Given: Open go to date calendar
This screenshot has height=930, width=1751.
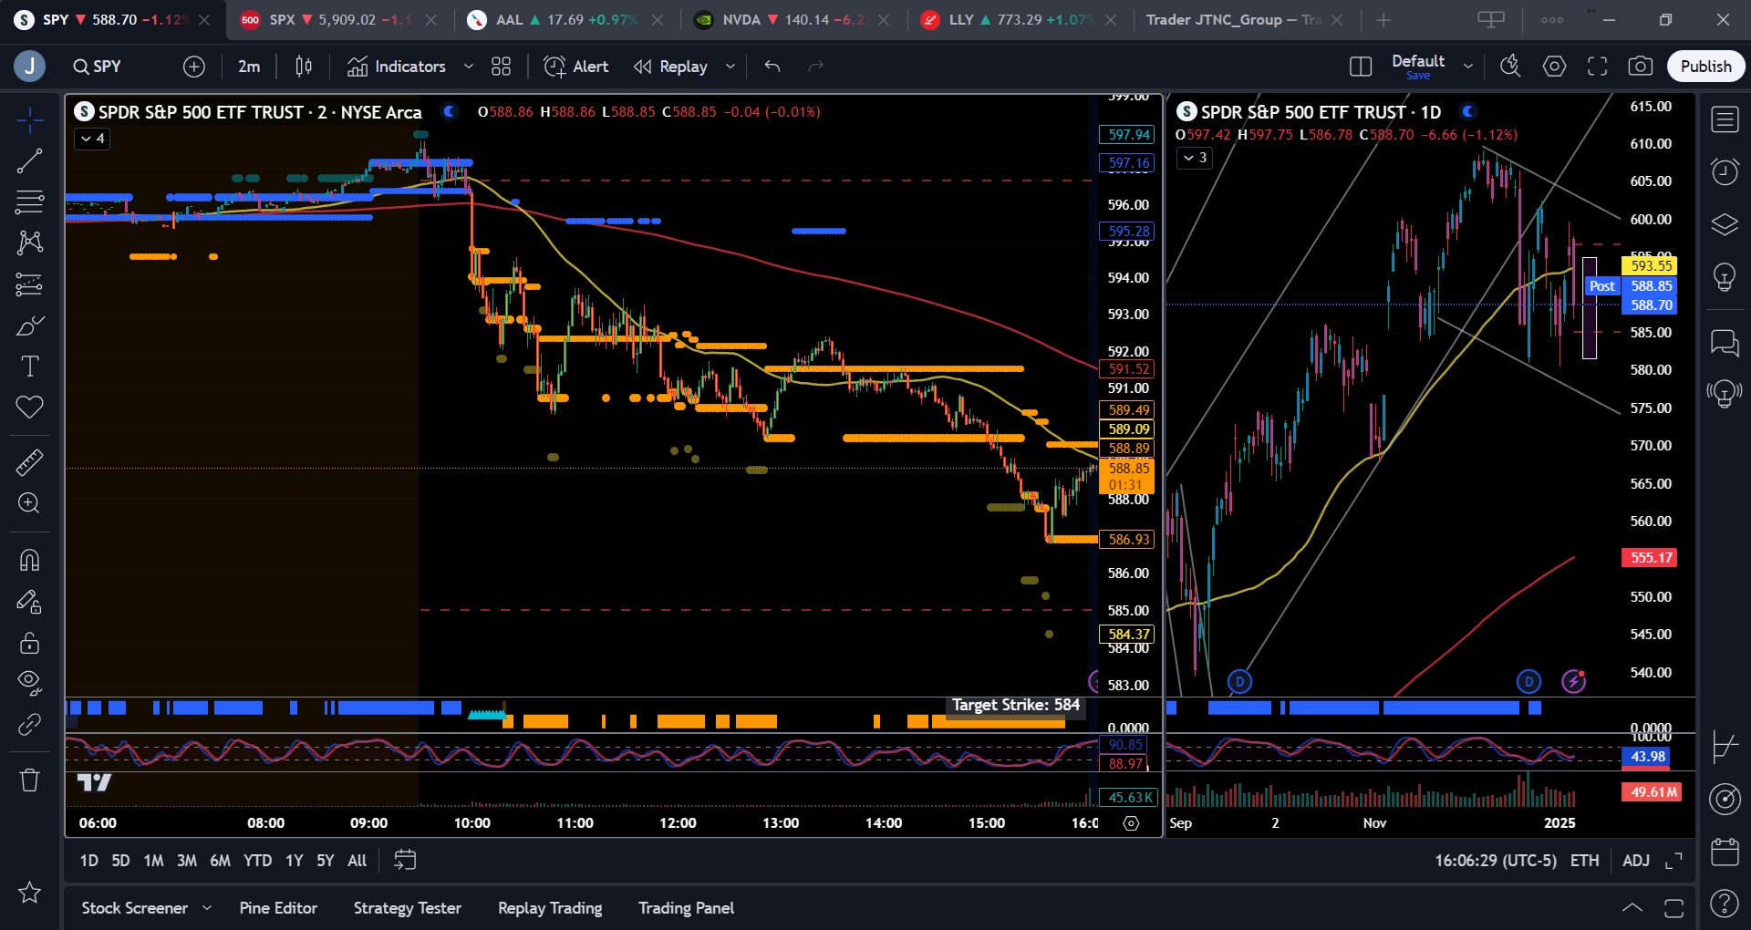Looking at the screenshot, I should (405, 860).
